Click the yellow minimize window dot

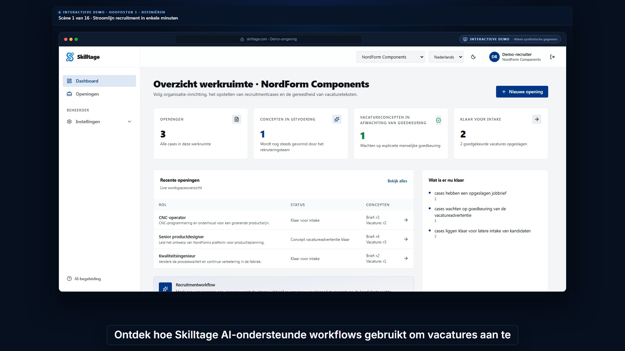71,39
